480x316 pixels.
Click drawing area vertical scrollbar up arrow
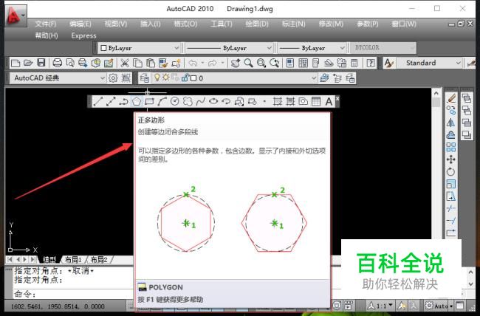[x=436, y=93]
